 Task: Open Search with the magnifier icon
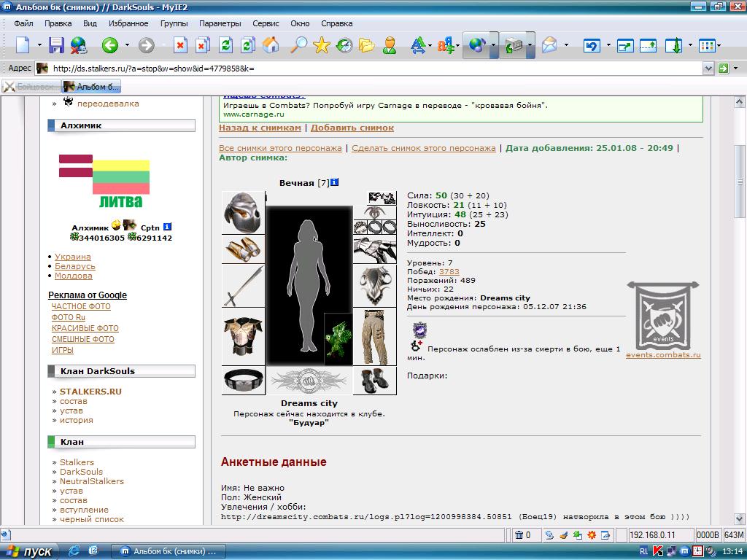click(x=298, y=45)
